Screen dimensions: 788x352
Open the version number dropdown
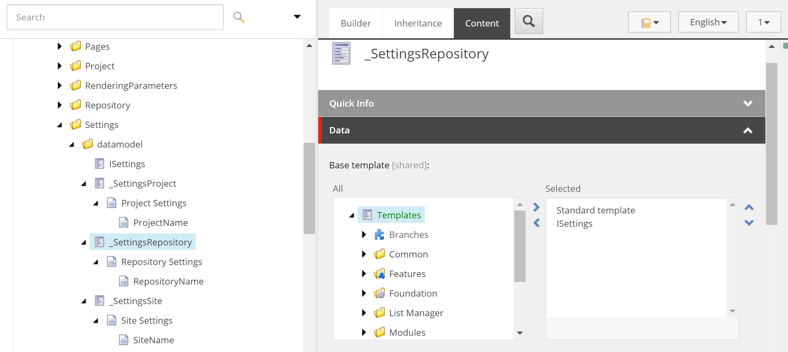(x=763, y=22)
